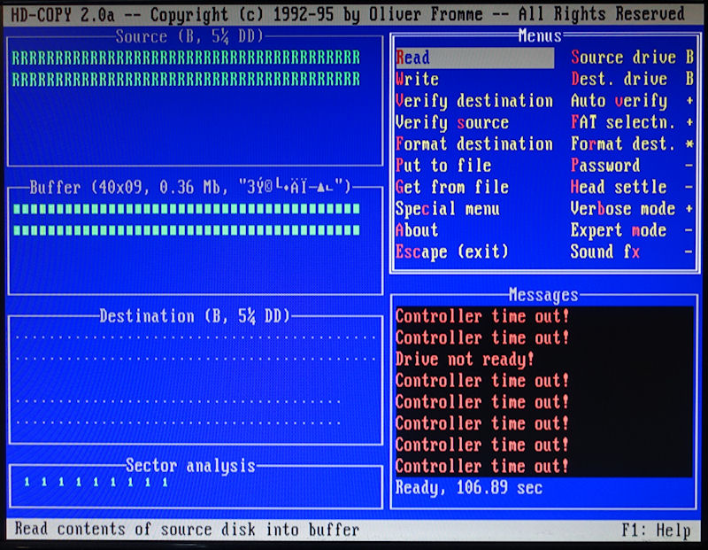Choose Format destination option
Image resolution: width=708 pixels, height=550 pixels.
[x=473, y=144]
